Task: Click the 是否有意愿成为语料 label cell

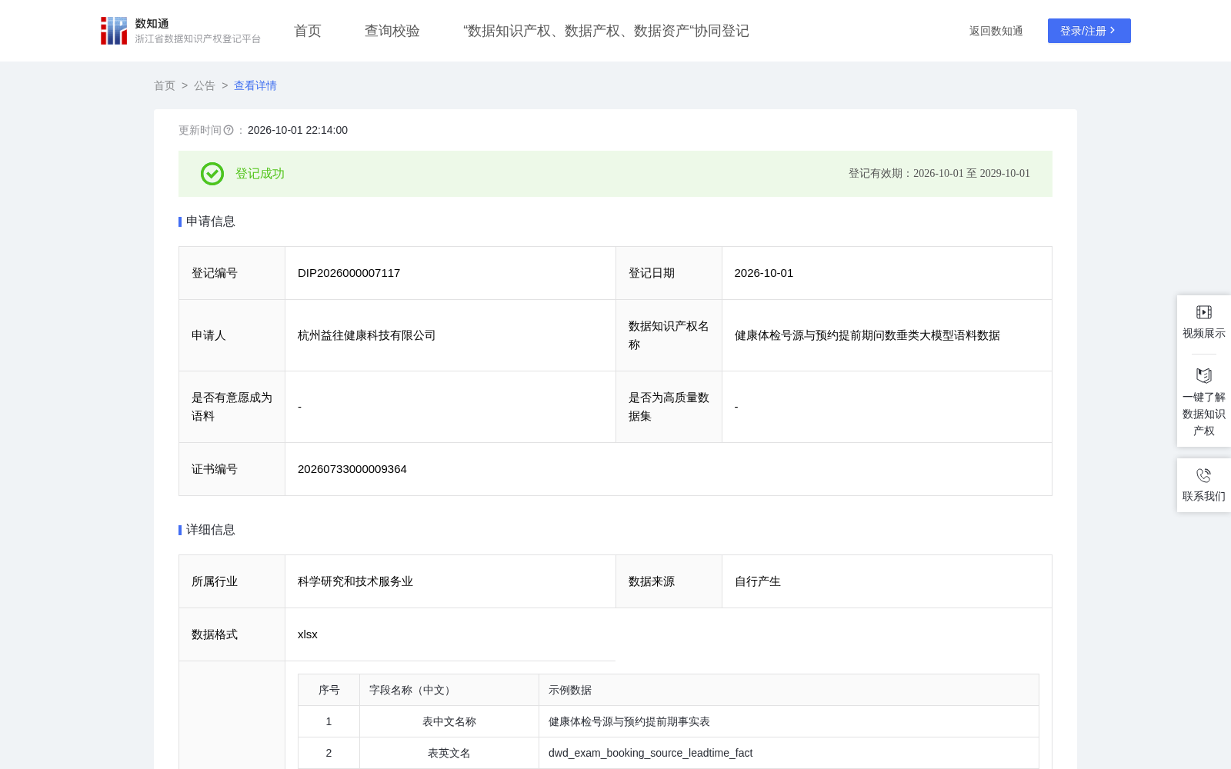Action: [x=232, y=407]
